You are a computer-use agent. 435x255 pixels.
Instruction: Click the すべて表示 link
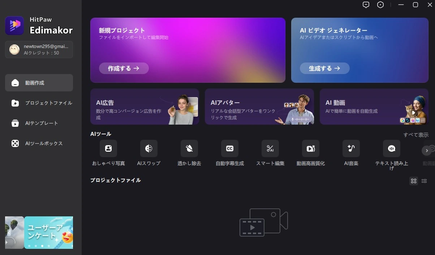click(x=416, y=135)
